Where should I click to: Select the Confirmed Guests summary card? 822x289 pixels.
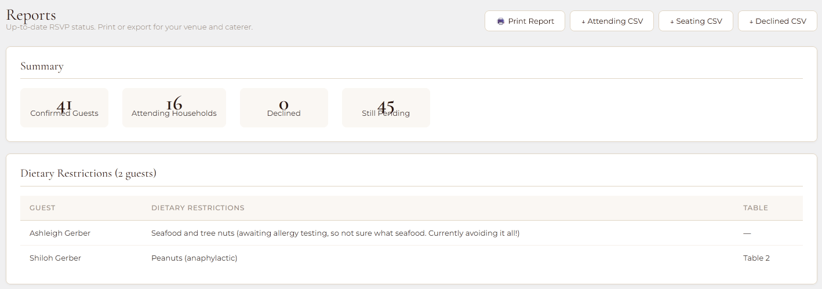64,108
